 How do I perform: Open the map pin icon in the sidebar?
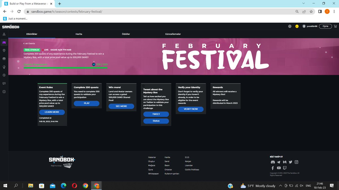tap(4, 50)
